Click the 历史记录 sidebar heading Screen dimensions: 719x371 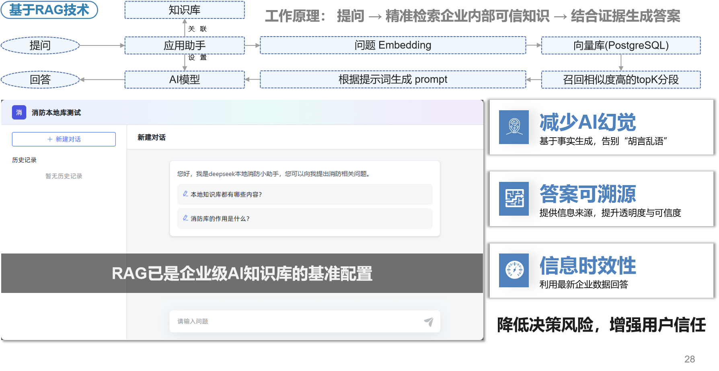24,160
